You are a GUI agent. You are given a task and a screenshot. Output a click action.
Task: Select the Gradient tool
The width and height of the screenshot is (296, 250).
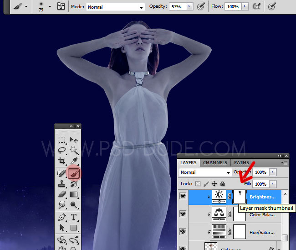74,194
